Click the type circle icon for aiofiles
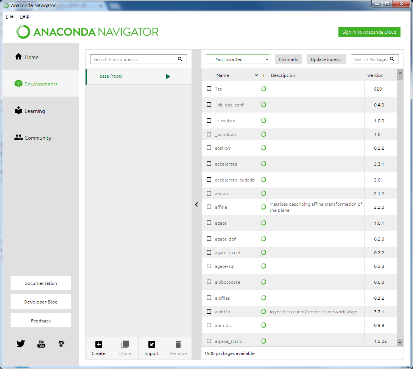 click(x=263, y=298)
